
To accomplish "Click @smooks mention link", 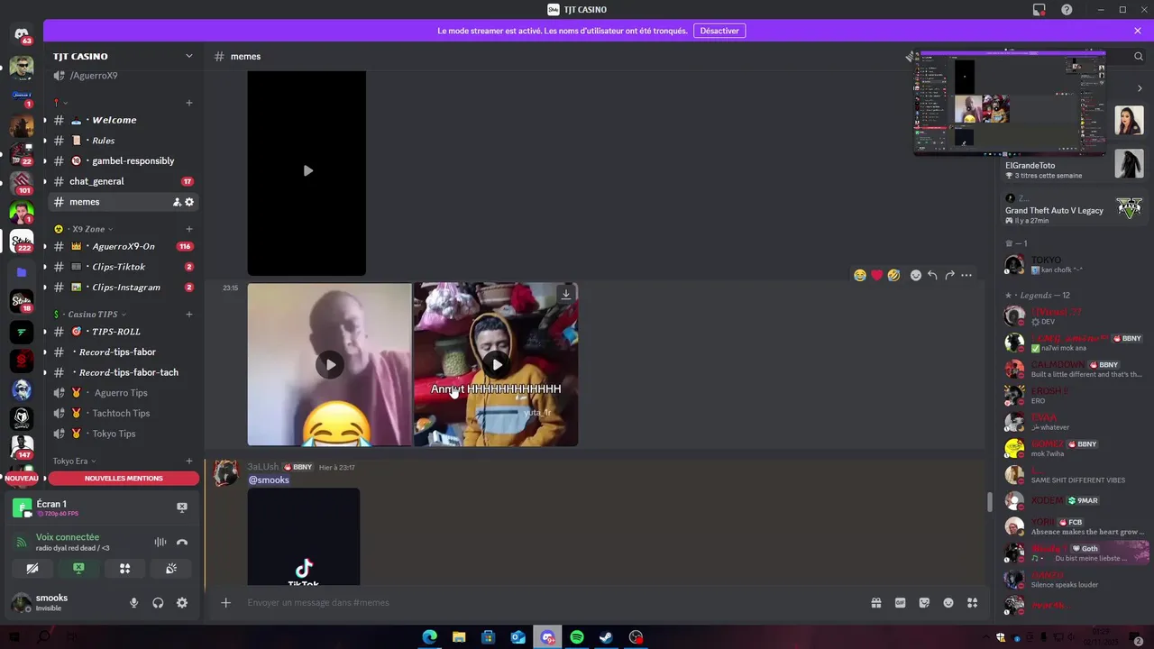I will pos(269,480).
